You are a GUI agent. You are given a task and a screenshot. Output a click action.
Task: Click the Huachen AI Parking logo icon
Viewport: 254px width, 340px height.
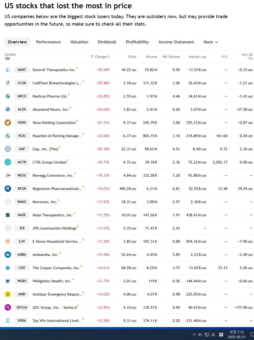tap(8, 136)
